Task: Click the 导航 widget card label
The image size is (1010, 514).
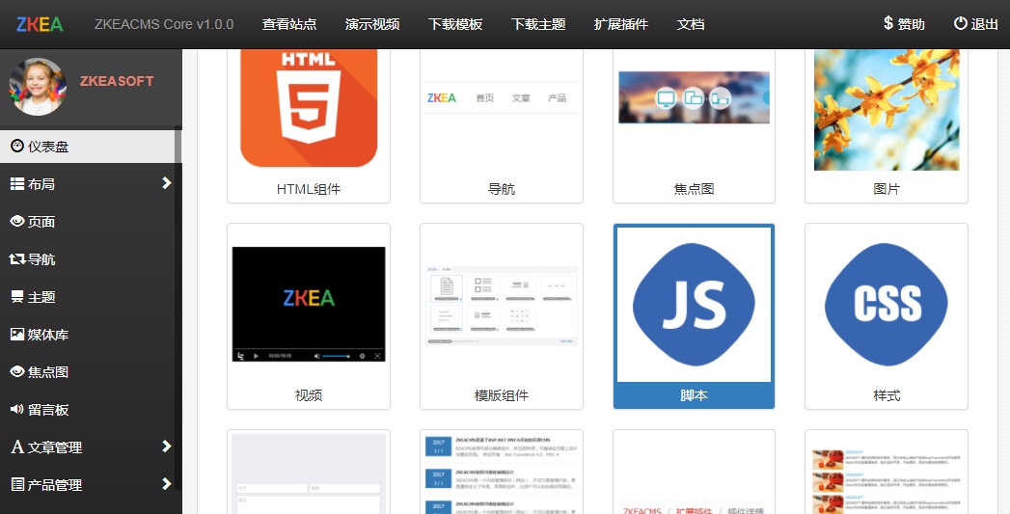Action: (x=501, y=189)
